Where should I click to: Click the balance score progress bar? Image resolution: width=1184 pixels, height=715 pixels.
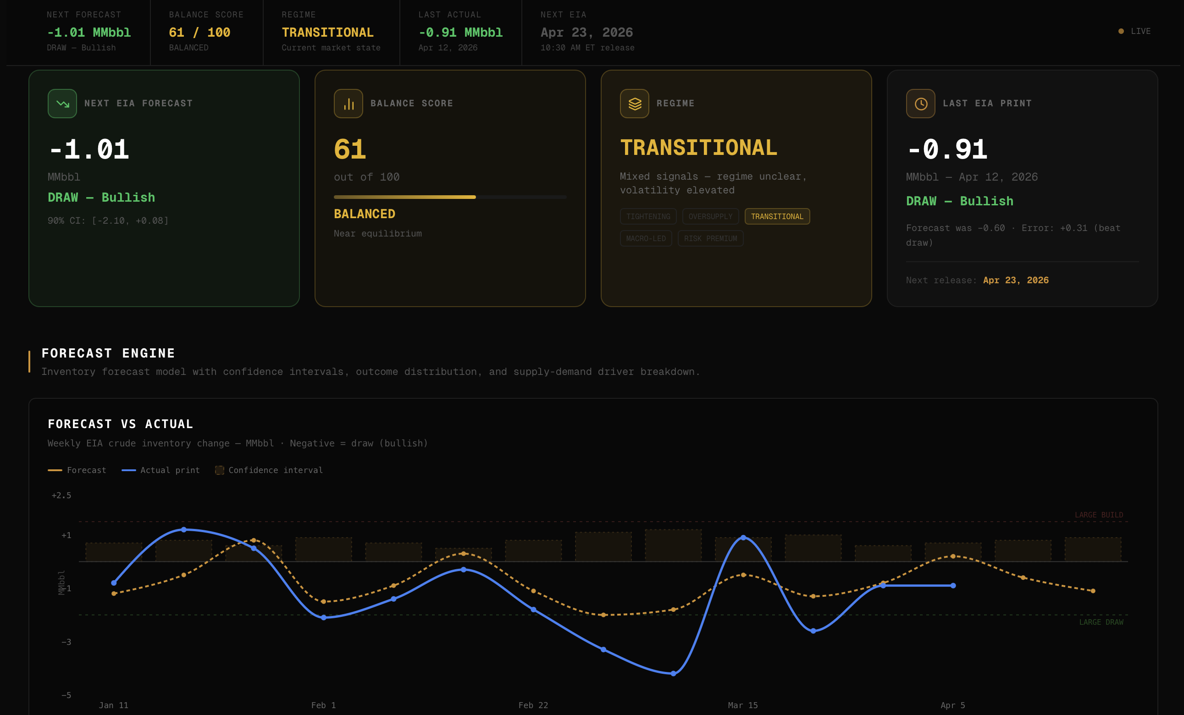[450, 197]
